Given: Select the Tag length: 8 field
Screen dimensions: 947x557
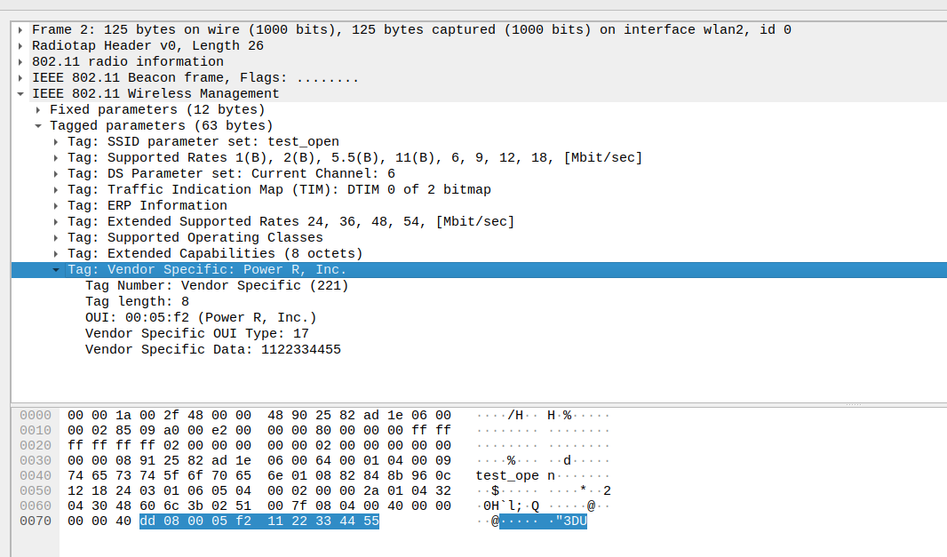Looking at the screenshot, I should (137, 302).
